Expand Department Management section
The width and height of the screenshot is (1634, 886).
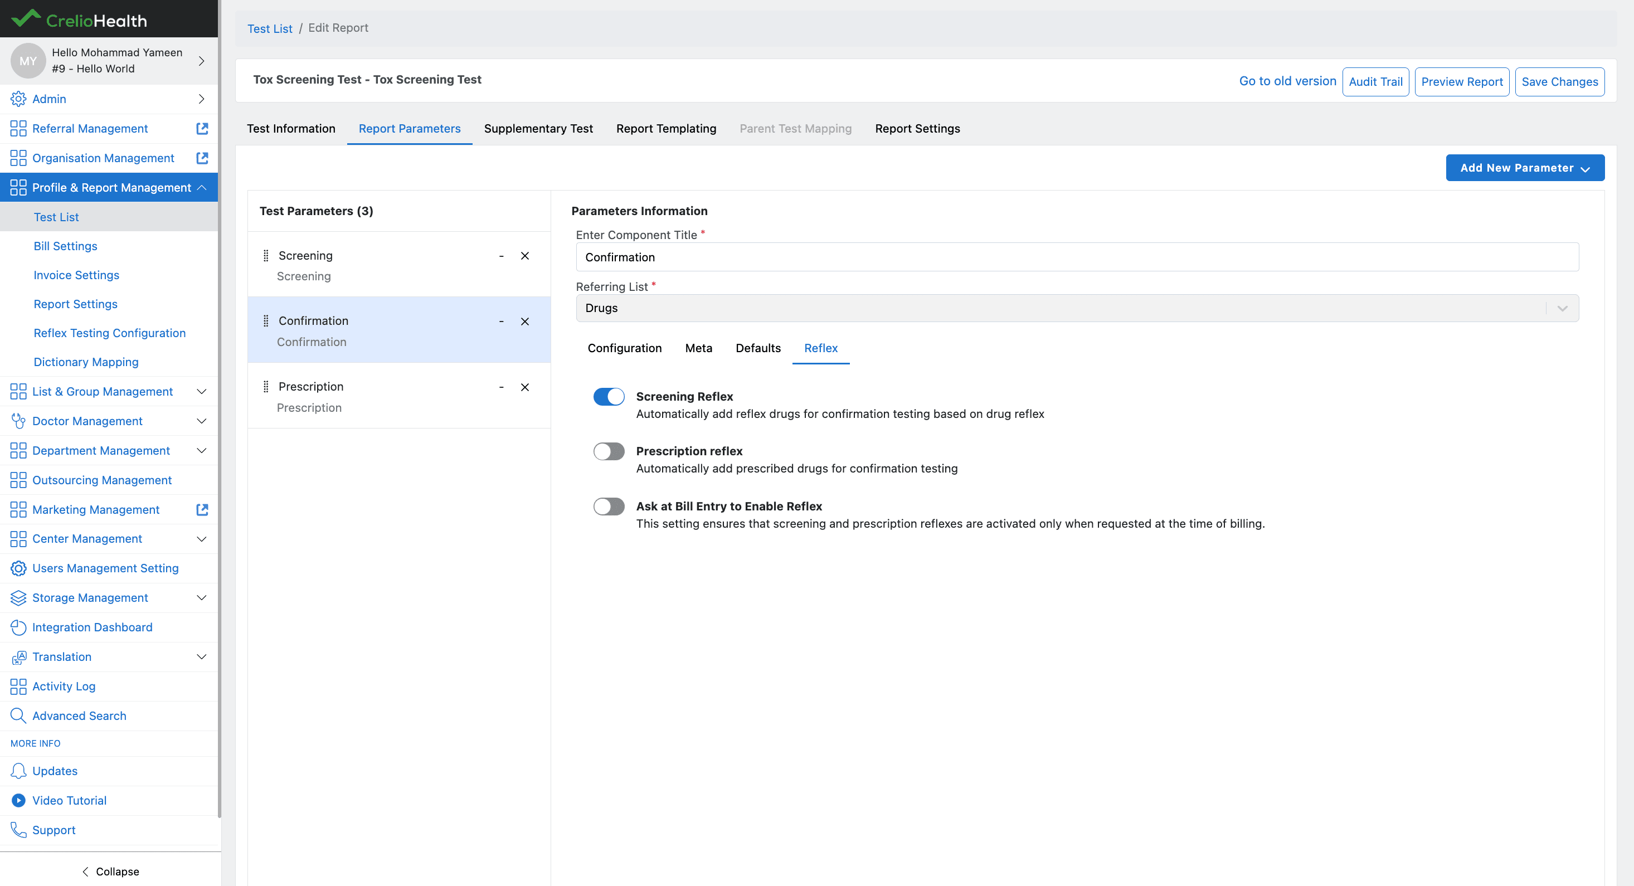201,451
